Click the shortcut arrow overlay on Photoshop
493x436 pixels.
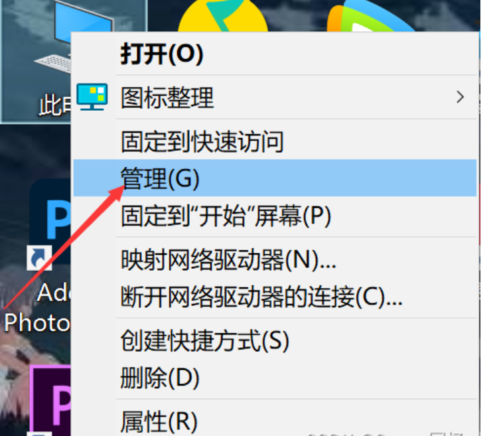pyautogui.click(x=39, y=257)
